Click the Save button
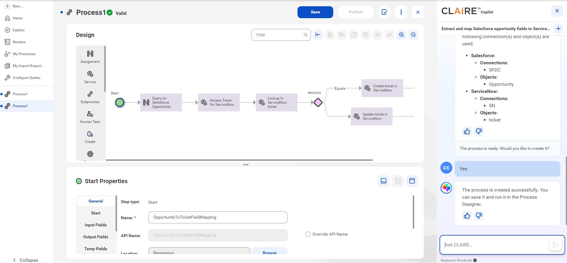The image size is (567, 263). click(315, 12)
